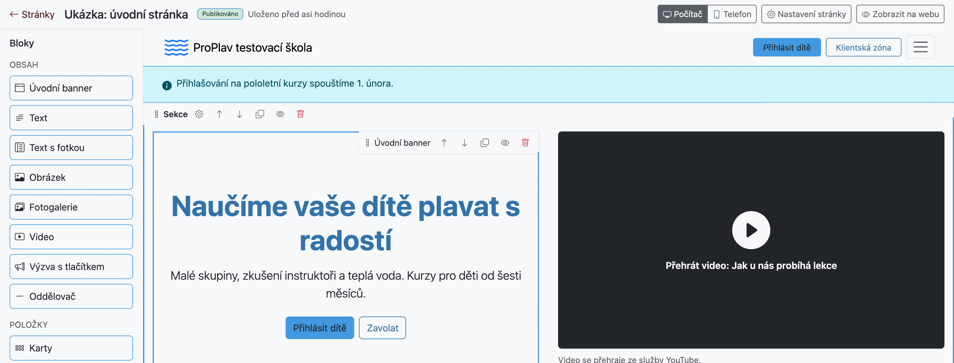This screenshot has height=363, width=954.
Task: Add Oddělovač block
Action: (71, 296)
